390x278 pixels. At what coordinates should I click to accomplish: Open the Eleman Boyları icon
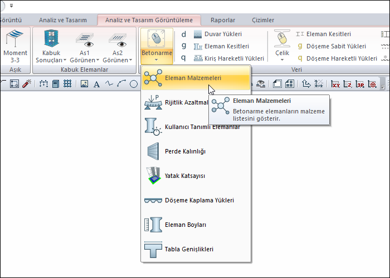(152, 225)
